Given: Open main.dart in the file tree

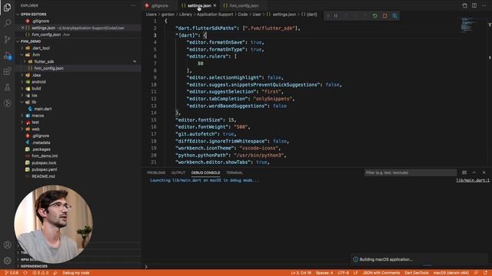Looking at the screenshot, I should coord(43,109).
